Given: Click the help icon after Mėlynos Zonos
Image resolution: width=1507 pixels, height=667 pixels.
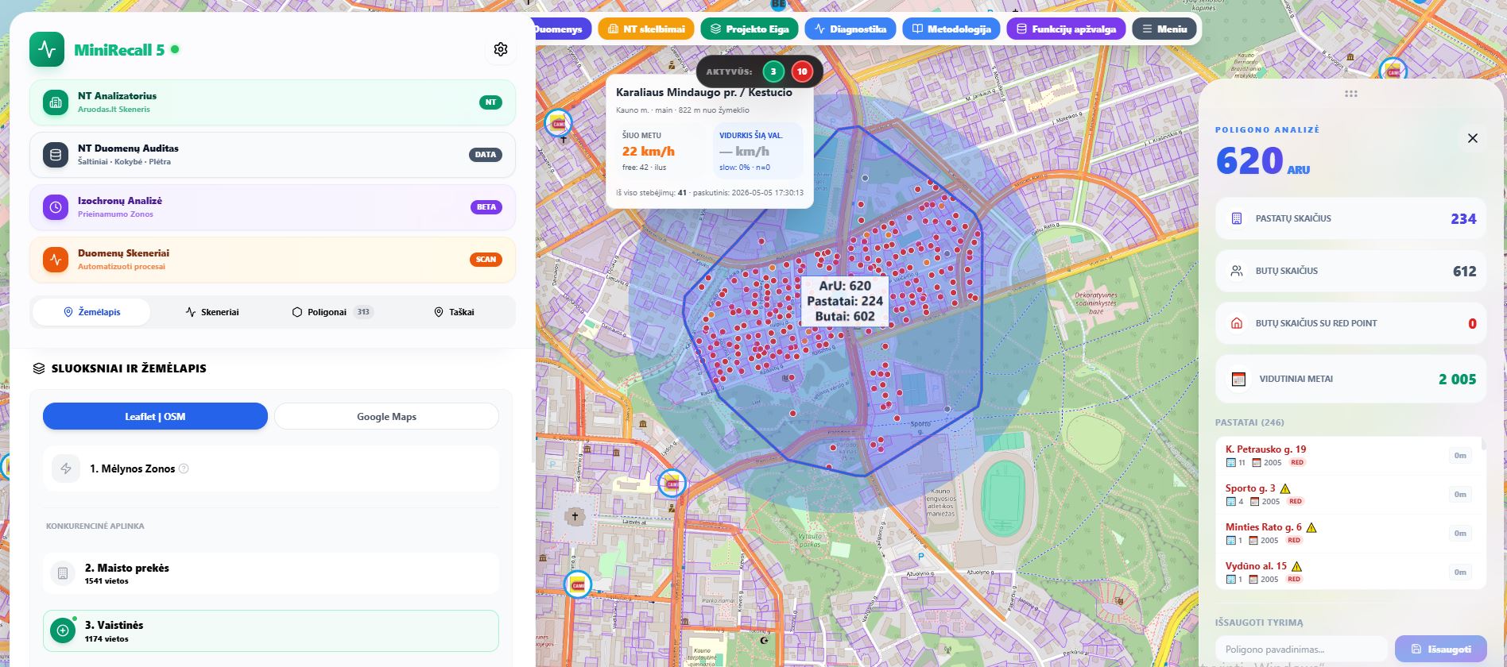Looking at the screenshot, I should pos(184,468).
